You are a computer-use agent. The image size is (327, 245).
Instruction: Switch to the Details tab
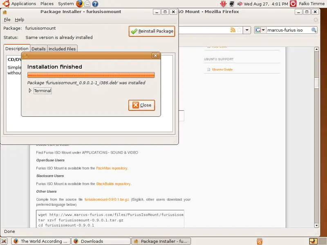click(38, 49)
